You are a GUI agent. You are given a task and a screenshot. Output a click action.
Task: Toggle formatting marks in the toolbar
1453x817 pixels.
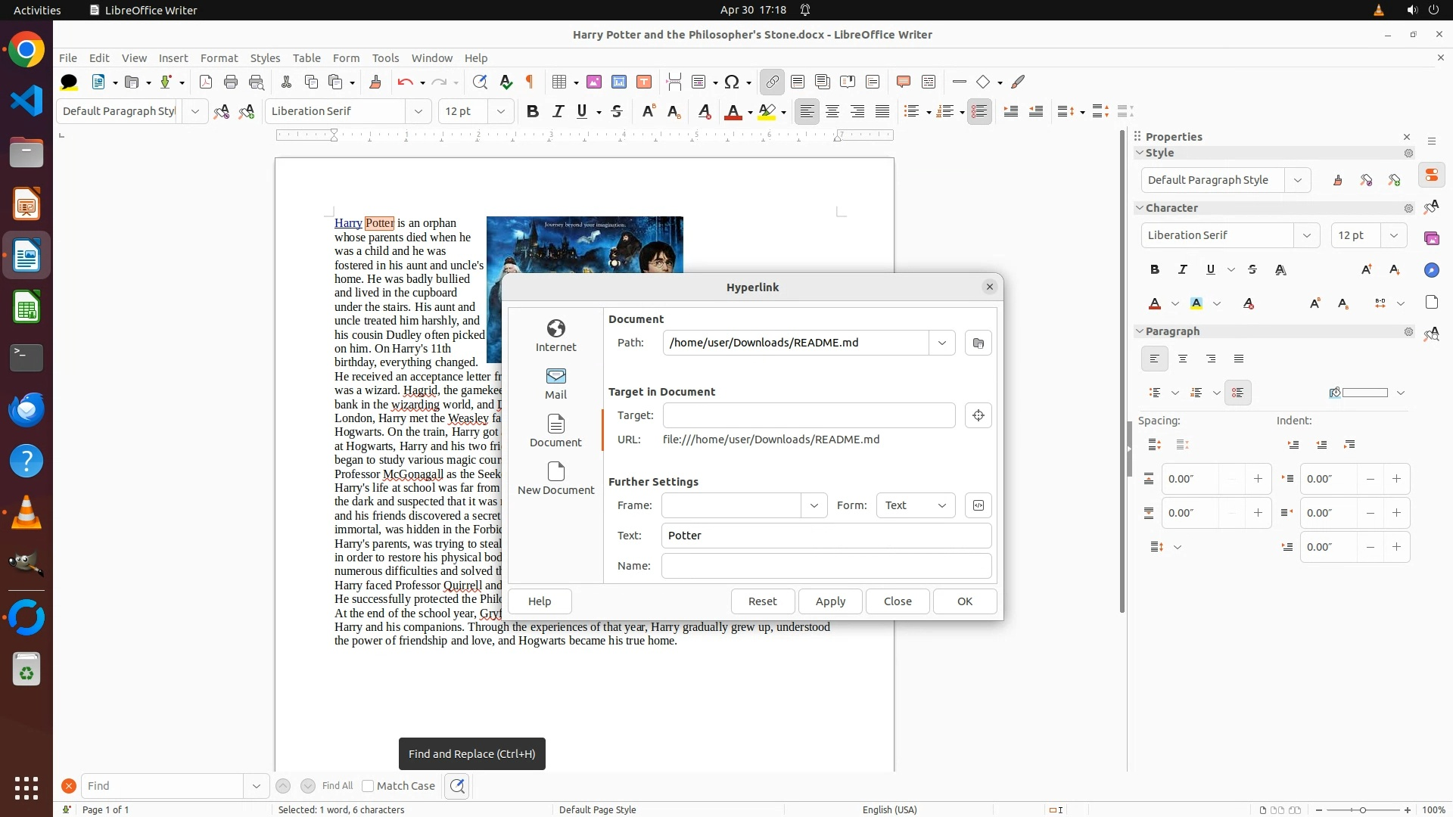[x=530, y=82]
